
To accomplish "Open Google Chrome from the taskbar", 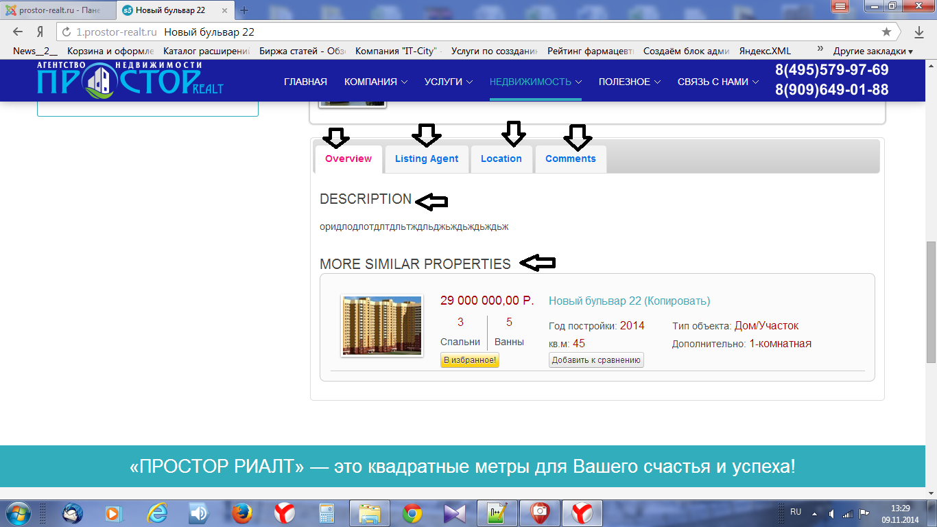I will (x=412, y=513).
